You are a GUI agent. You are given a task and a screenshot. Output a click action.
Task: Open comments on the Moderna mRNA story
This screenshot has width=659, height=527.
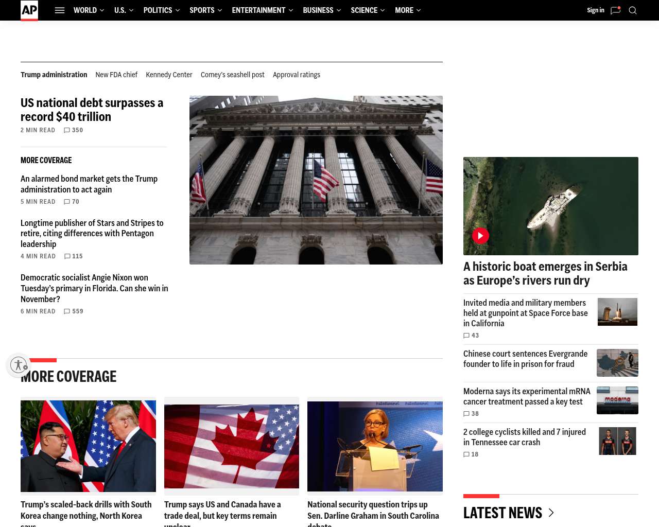pyautogui.click(x=471, y=414)
